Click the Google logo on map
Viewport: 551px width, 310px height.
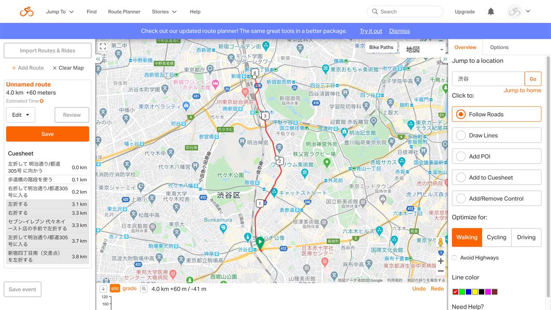tap(110, 278)
